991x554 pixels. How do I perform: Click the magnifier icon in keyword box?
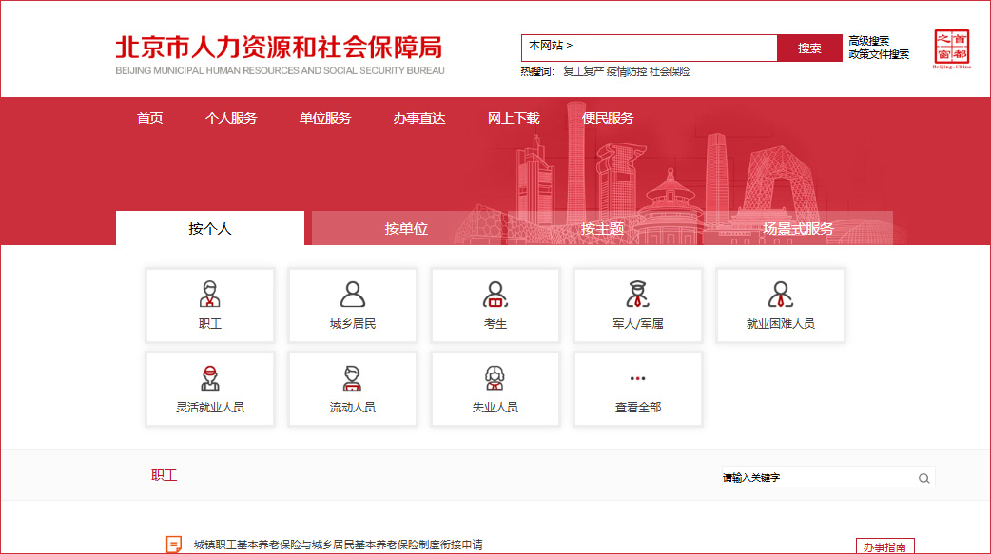[x=924, y=478]
